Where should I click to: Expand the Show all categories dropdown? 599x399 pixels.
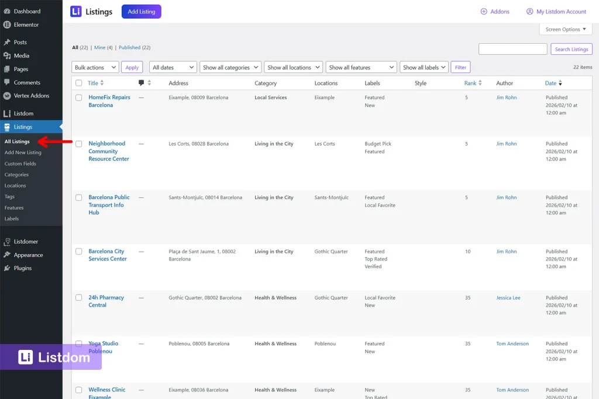click(230, 67)
